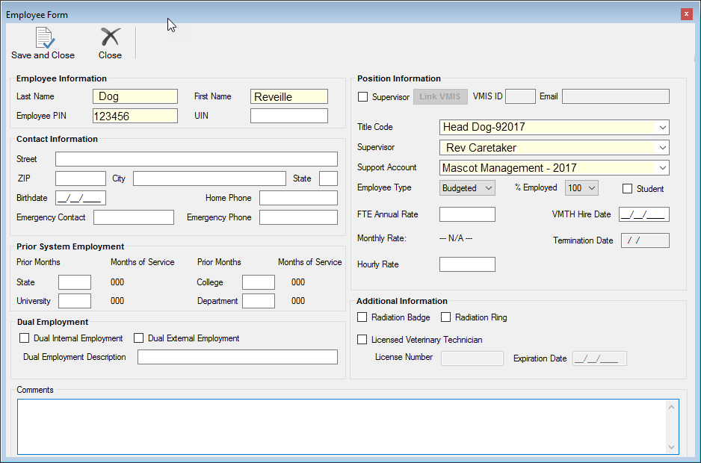Click the Home Phone field
701x463 pixels.
point(298,198)
